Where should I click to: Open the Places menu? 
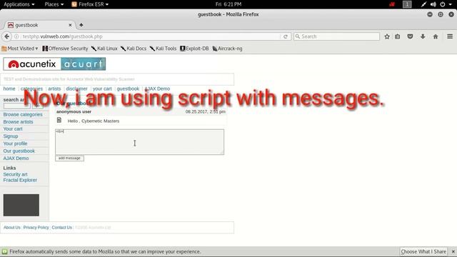pyautogui.click(x=54, y=4)
